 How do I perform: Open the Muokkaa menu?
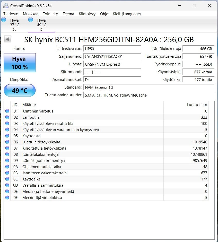[x=31, y=14]
